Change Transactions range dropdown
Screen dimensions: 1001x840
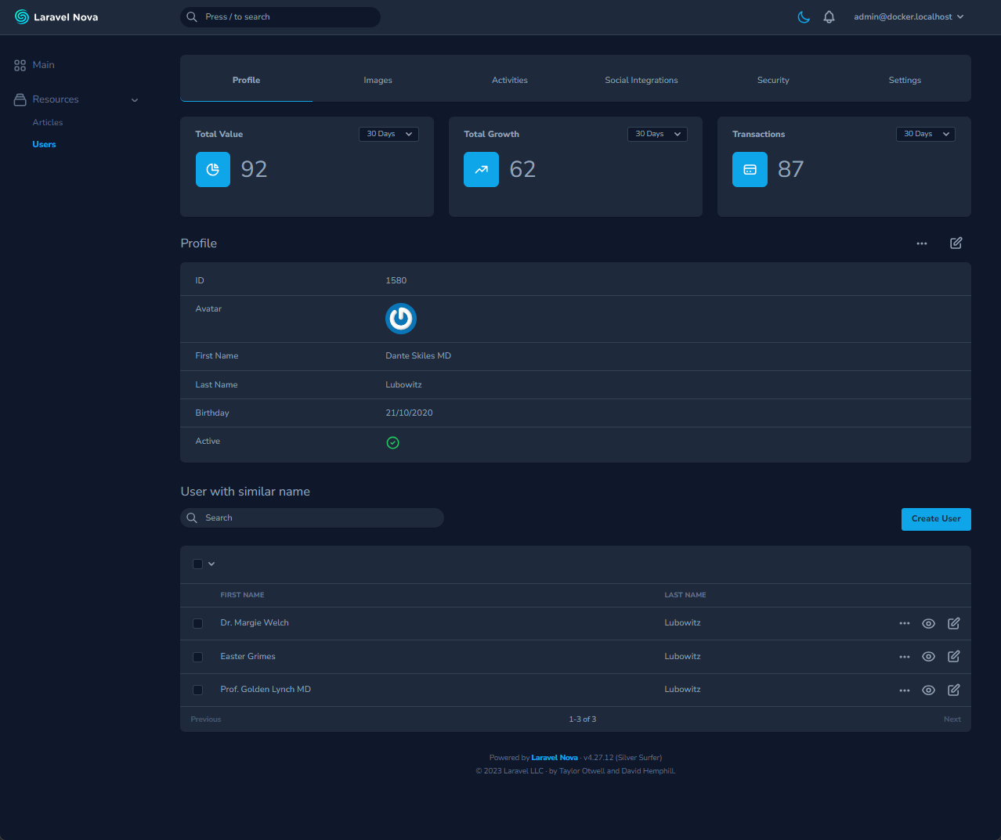pyautogui.click(x=925, y=134)
